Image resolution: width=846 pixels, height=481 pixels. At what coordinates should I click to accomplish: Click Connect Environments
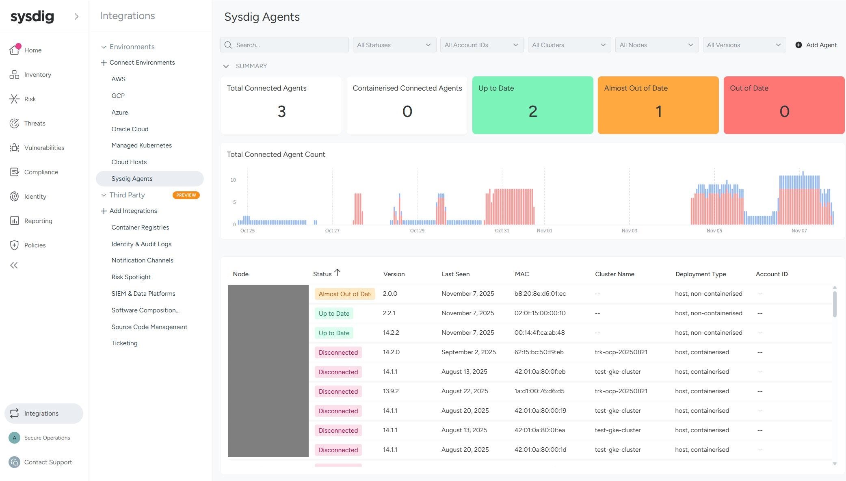click(142, 62)
